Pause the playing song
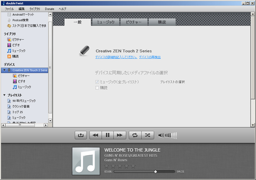256x180 pixels. 108,135
